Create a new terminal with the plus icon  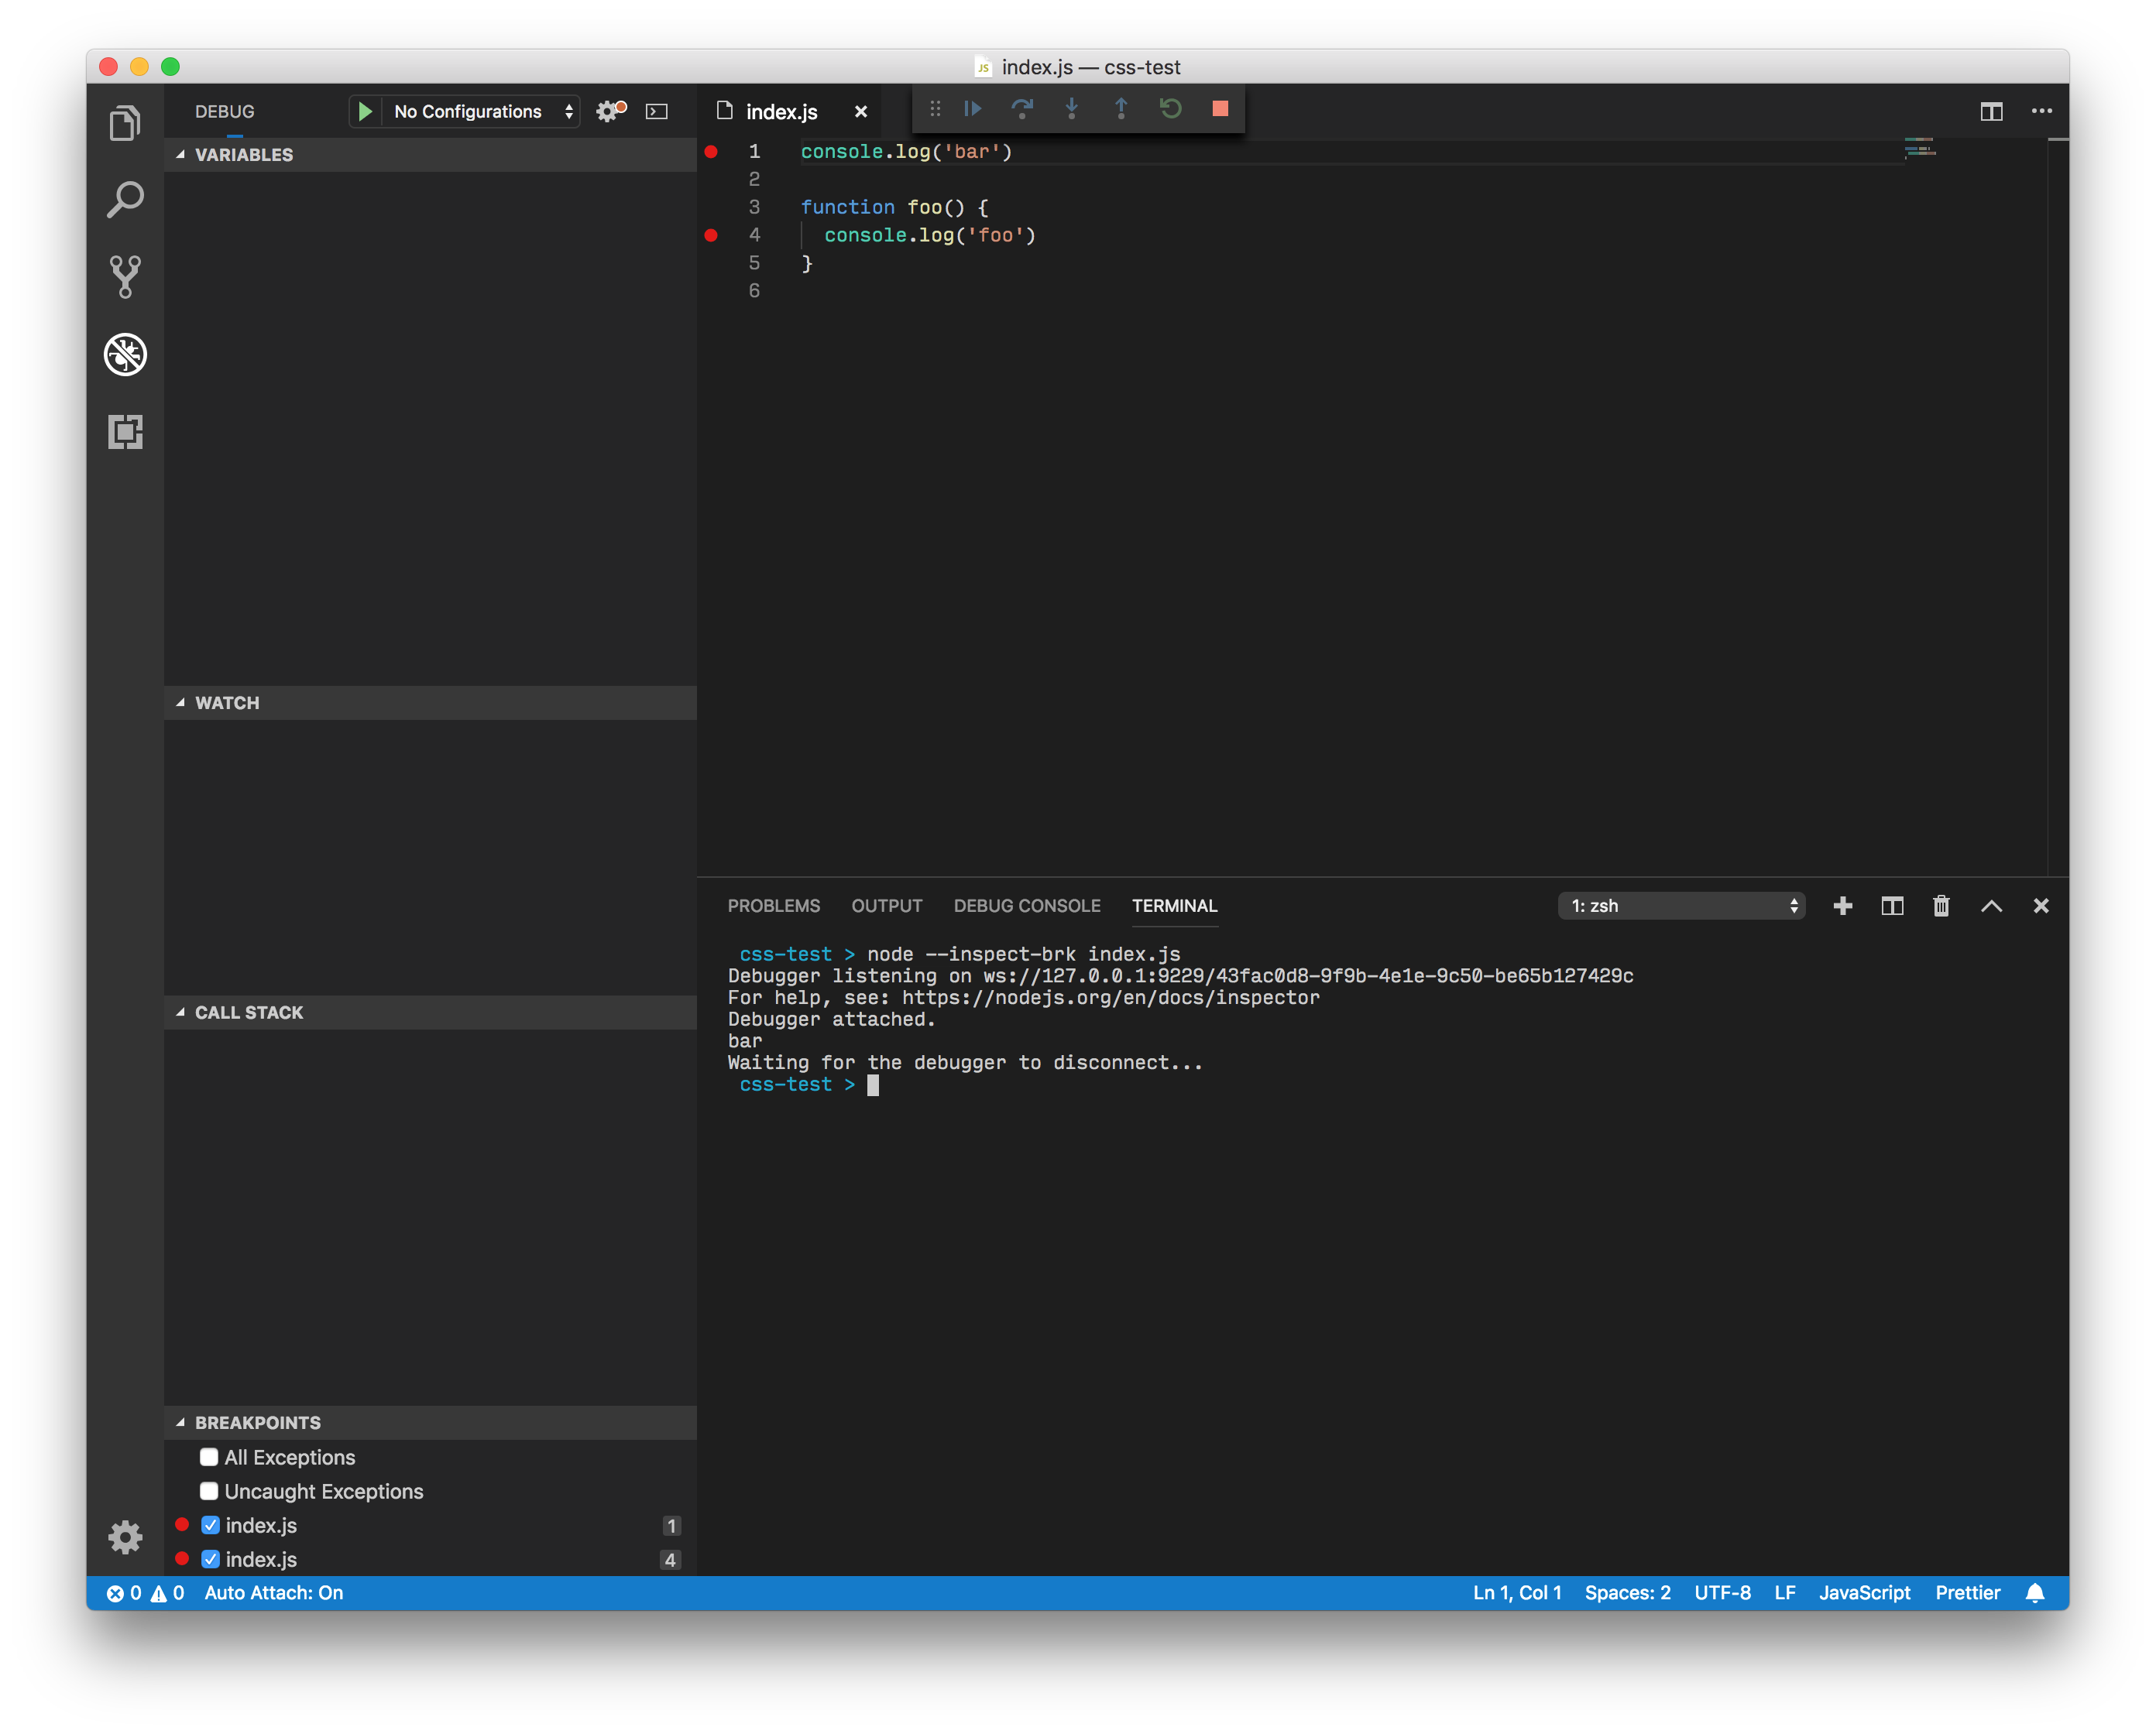[x=1842, y=906]
